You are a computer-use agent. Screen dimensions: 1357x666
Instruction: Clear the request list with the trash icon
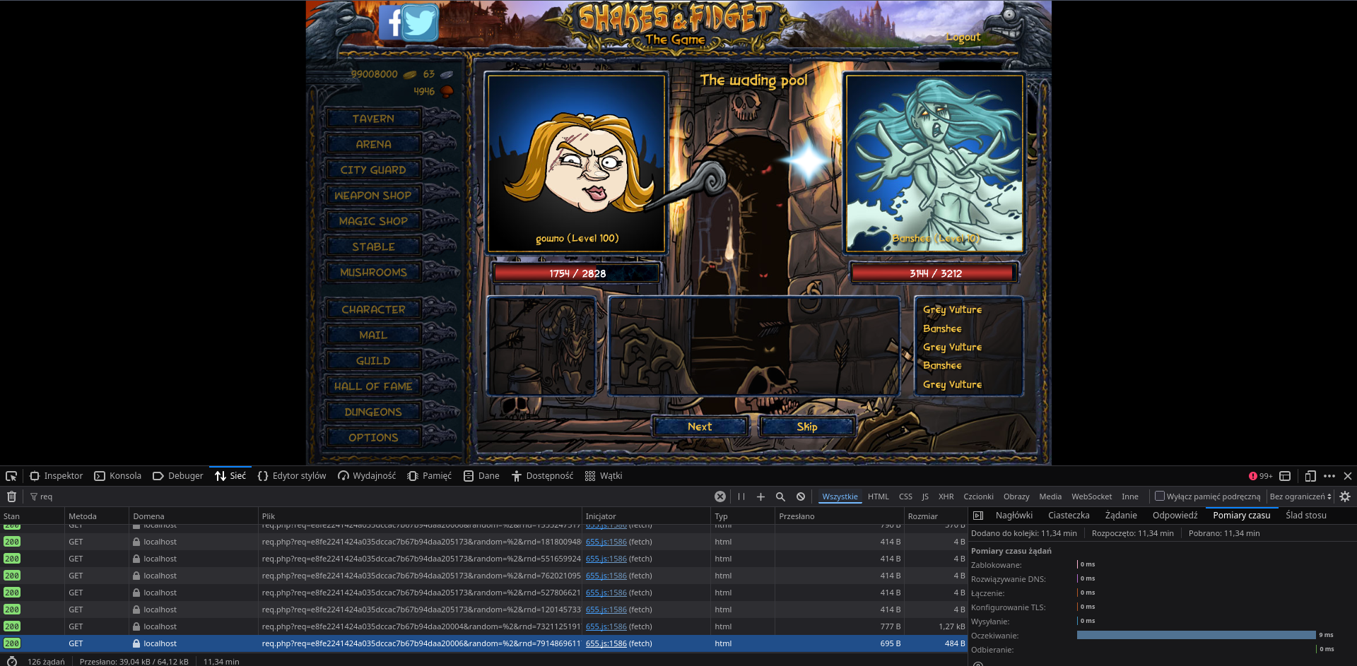coord(12,496)
